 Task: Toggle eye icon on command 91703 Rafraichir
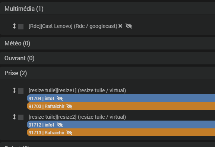(69, 106)
